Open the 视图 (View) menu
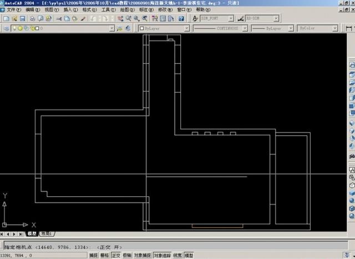Image resolution: width=355 pixels, height=259 pixels. (x=52, y=10)
